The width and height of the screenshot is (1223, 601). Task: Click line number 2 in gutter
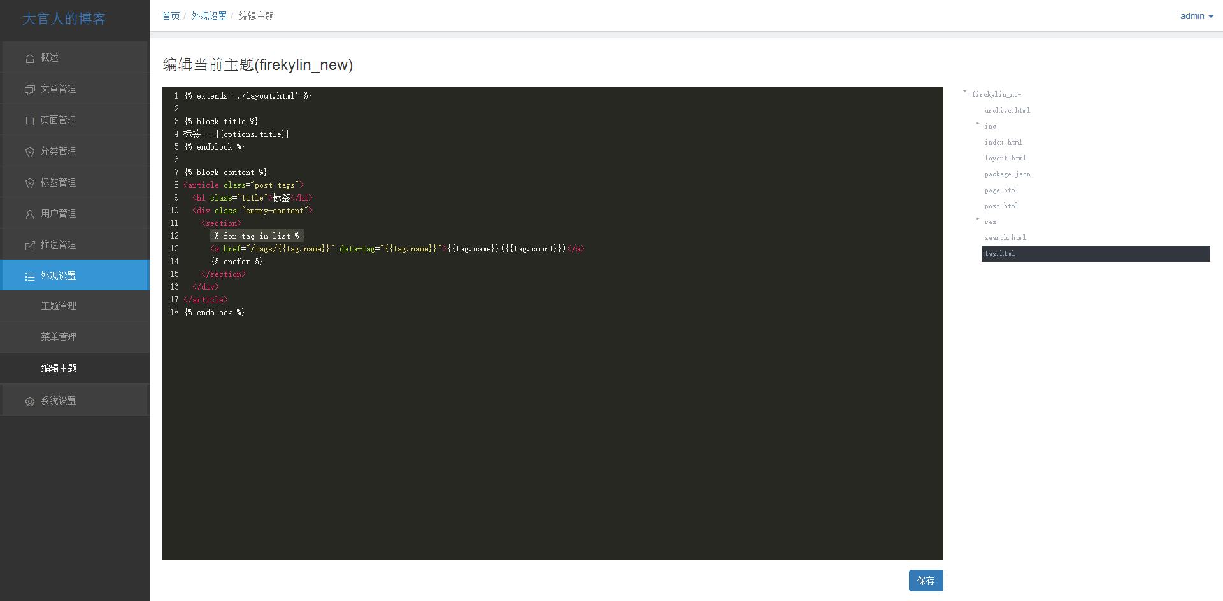tap(176, 108)
